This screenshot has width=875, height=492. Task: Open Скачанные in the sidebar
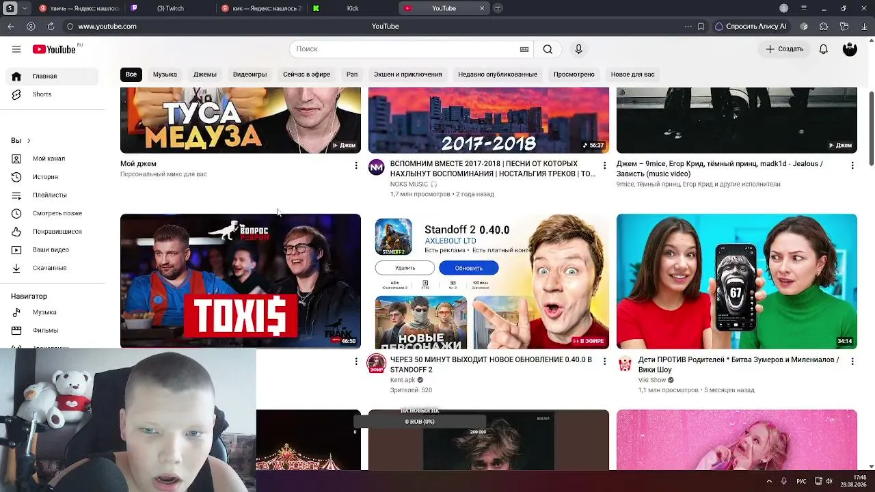(x=49, y=268)
